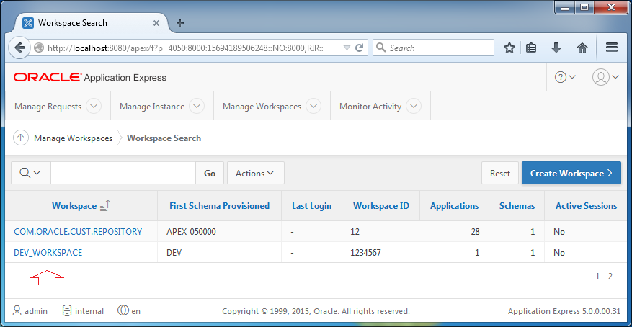Click the Oracle Application Express logo
632x327 pixels.
click(x=90, y=77)
